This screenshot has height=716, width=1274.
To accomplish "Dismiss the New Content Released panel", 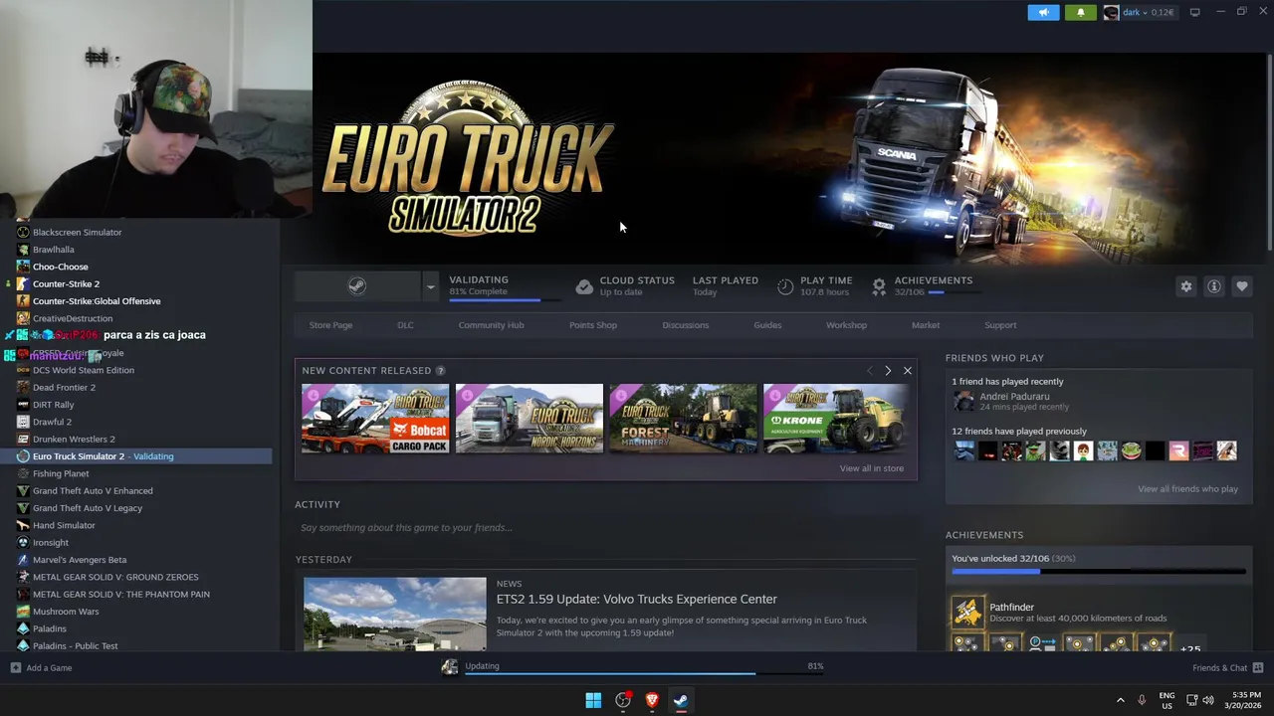I will [908, 371].
